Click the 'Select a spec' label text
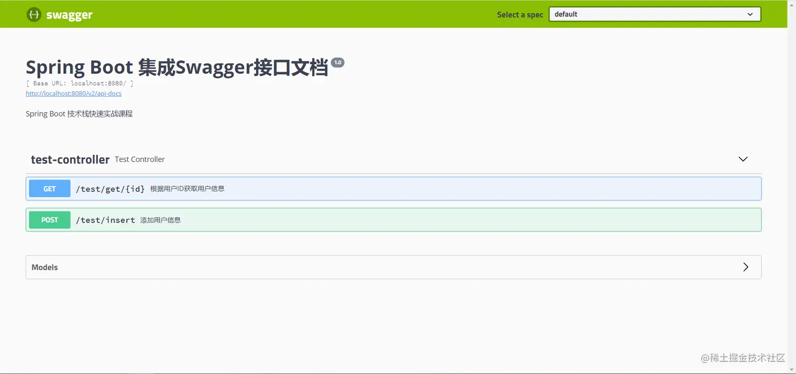Viewport: 796px width, 374px height. click(x=520, y=14)
